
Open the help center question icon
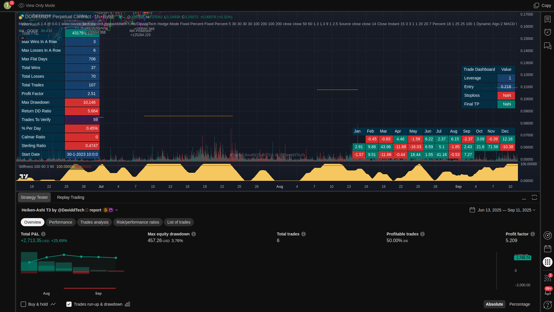point(547,305)
